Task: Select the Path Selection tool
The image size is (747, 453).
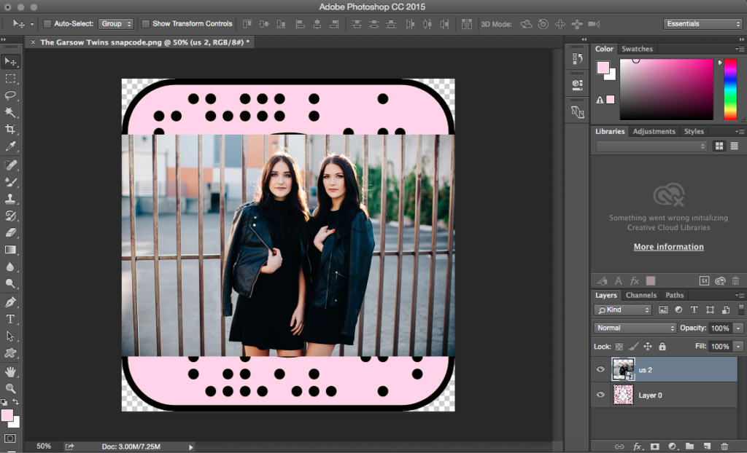Action: coord(10,336)
